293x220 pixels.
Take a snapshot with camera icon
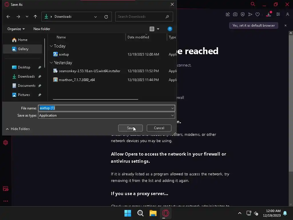(x=235, y=14)
